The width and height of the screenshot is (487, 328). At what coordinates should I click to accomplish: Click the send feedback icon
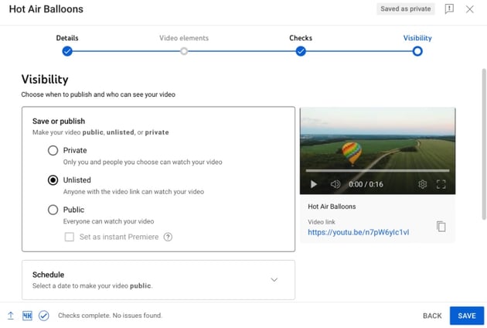tap(449, 9)
